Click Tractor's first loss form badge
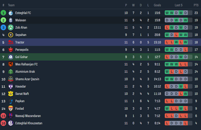Screen dimensions: 201x130 [167, 42]
